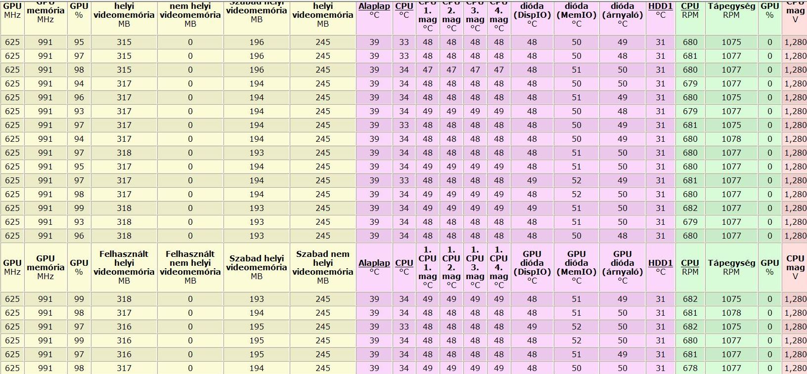Screen dimensions: 807x374
Task: Select 318 in the row with GPU 93%
Action: pos(124,222)
